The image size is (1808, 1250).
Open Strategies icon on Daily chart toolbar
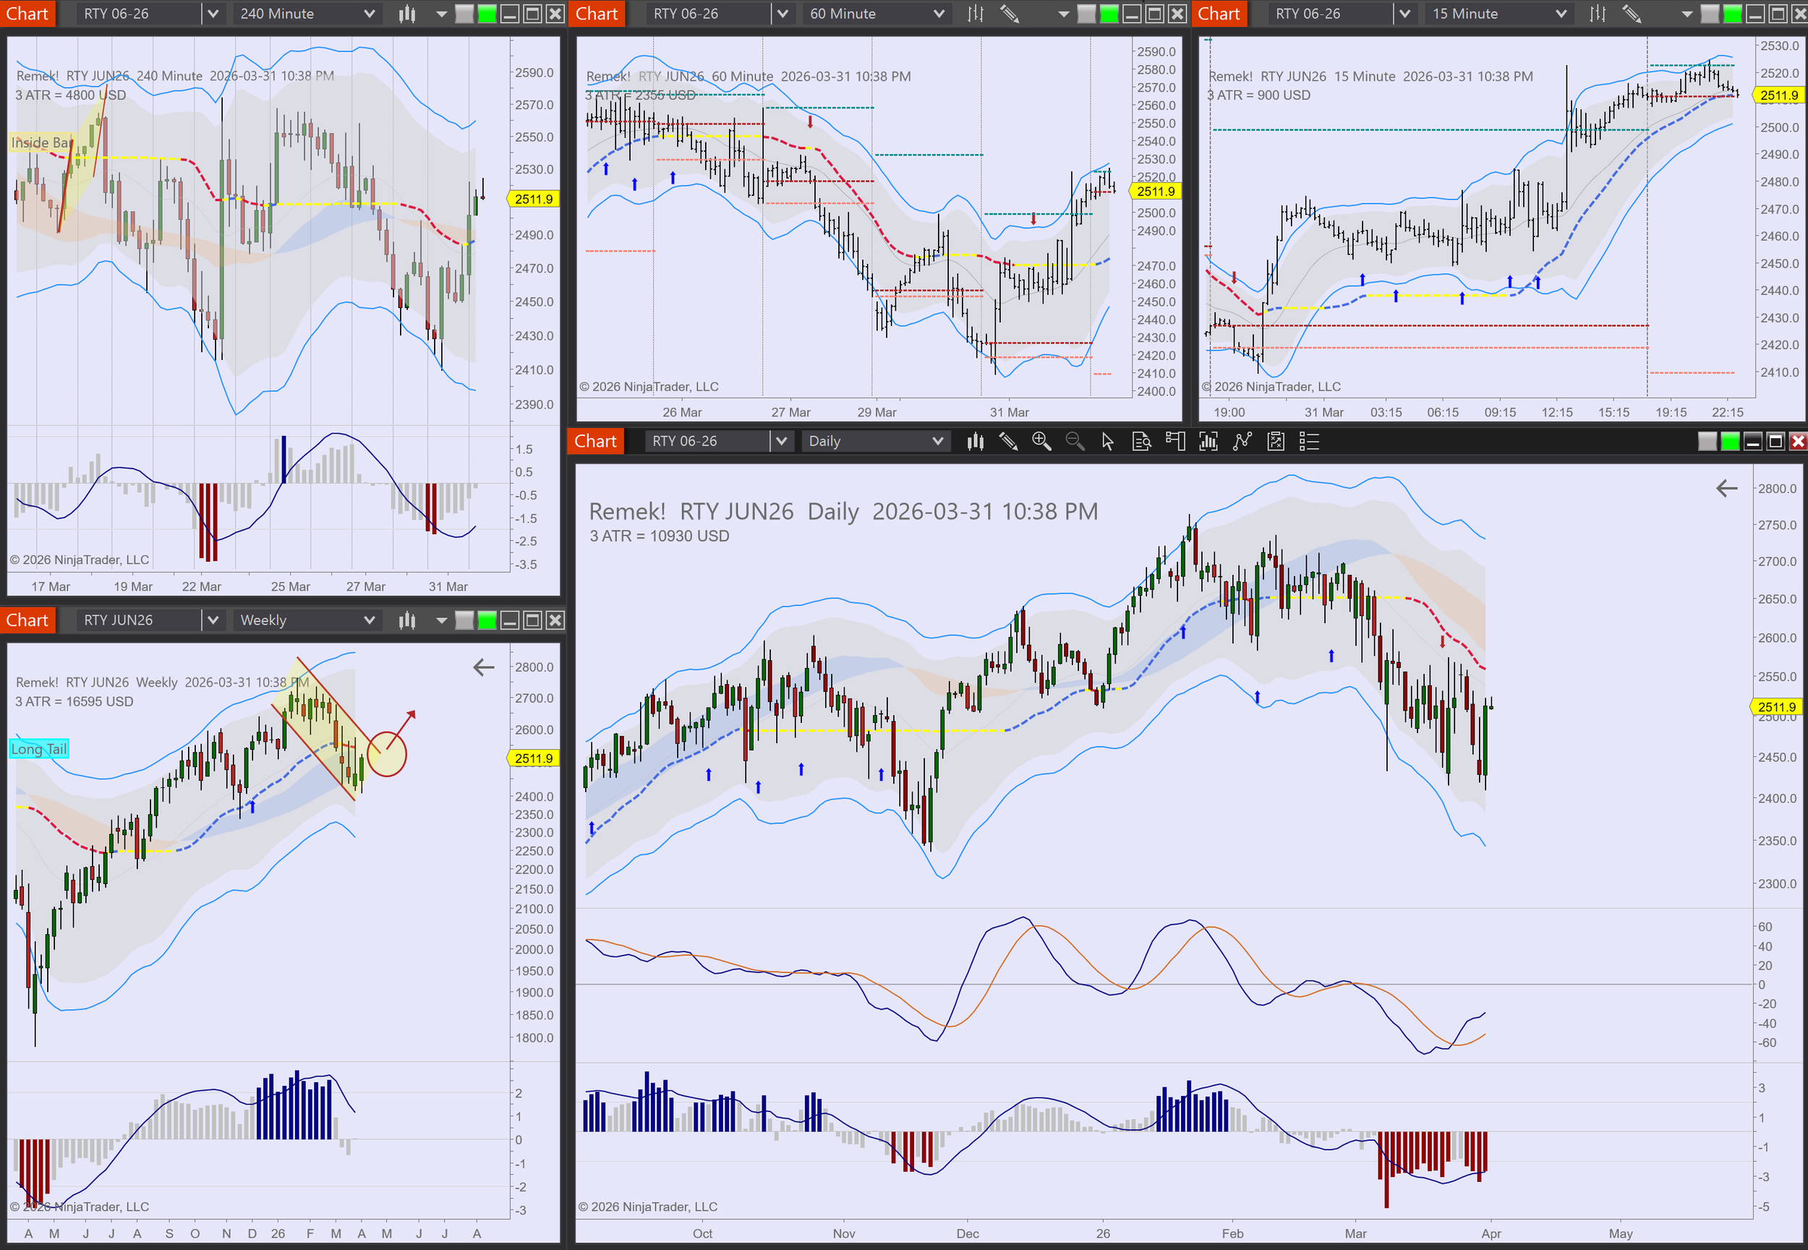pos(1276,441)
